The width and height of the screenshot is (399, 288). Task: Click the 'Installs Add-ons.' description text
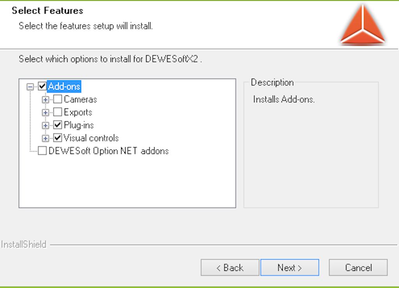(x=284, y=99)
